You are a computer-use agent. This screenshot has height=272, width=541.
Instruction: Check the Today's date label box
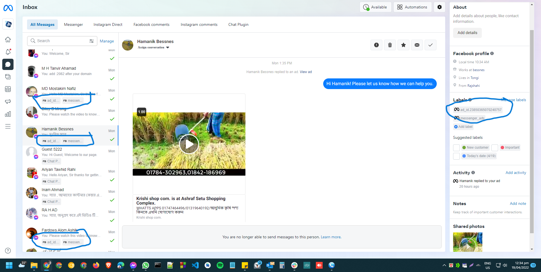[456, 156]
